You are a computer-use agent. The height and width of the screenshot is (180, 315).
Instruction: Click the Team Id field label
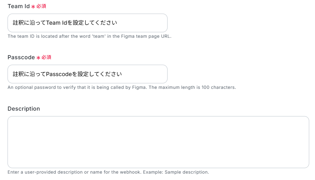point(19,6)
